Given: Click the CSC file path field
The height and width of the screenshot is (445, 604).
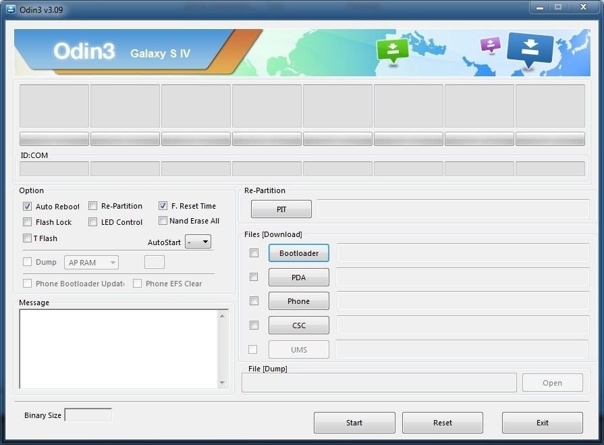Looking at the screenshot, I should pos(463,325).
